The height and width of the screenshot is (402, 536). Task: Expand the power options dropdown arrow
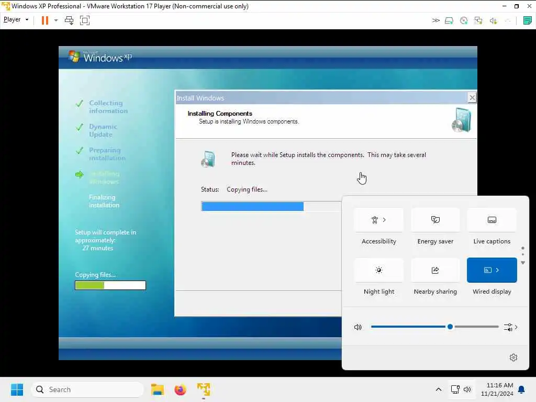click(x=56, y=20)
